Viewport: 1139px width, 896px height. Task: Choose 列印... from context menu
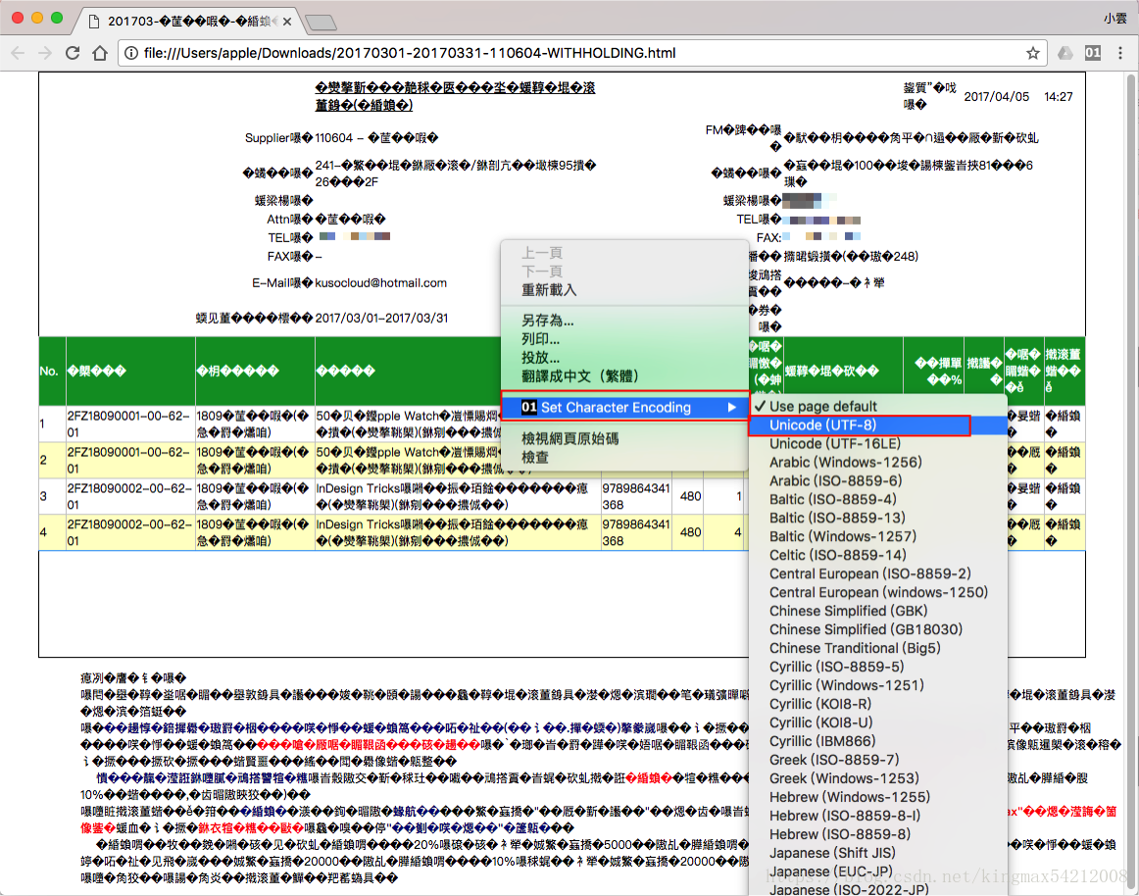[x=540, y=338]
